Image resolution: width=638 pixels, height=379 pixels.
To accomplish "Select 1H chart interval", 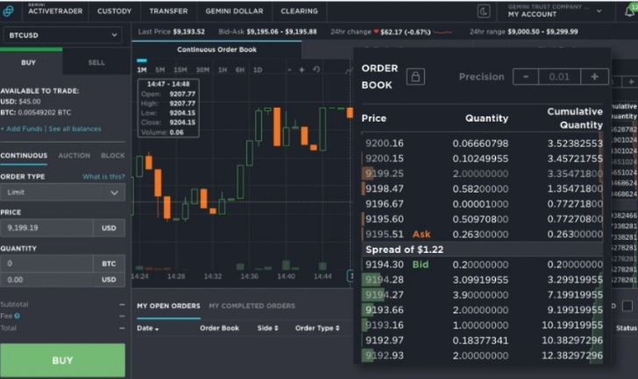I will [x=223, y=70].
